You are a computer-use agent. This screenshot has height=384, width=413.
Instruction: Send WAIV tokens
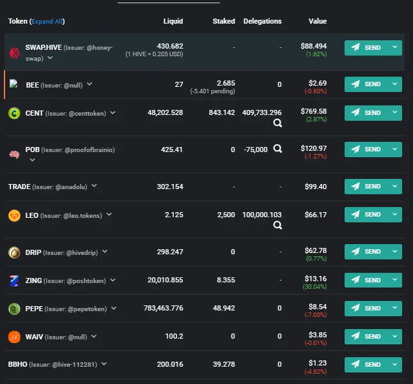coord(366,336)
